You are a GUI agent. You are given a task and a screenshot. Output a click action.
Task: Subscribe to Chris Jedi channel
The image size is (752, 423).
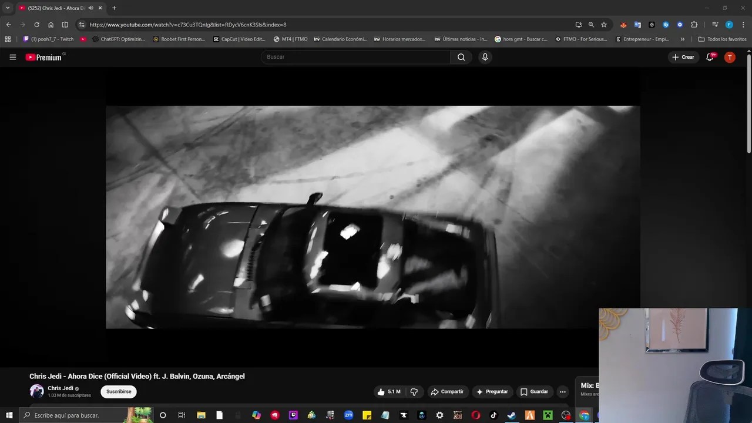119,392
